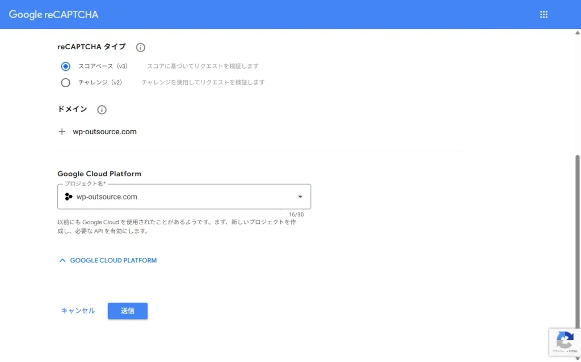Click the reCAPTCHA badge icon
Viewport: 581px width, 362px height.
click(x=565, y=339)
